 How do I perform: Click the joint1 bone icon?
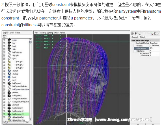click(x=9, y=80)
